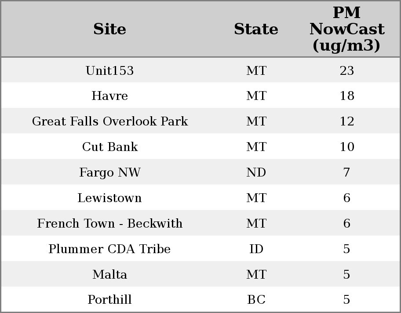Screen dimensions: 401x313
Task: Click the ID state cell
Action: (x=256, y=249)
